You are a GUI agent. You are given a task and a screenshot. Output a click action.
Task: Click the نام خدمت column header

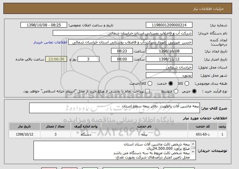tap(144, 127)
